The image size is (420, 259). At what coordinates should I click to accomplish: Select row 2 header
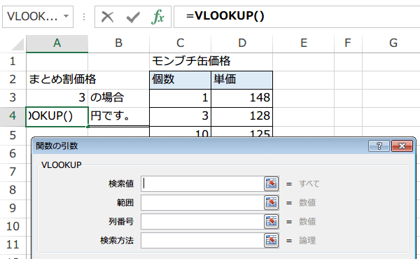point(13,80)
